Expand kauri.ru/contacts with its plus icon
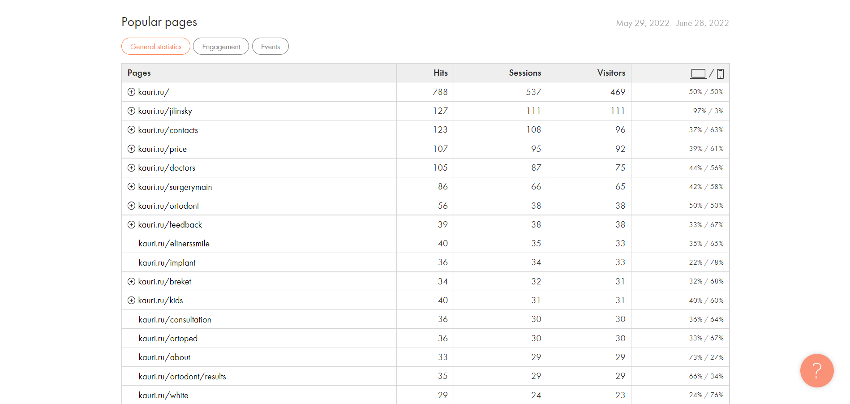Viewport: 850px width, 404px height. 131,130
